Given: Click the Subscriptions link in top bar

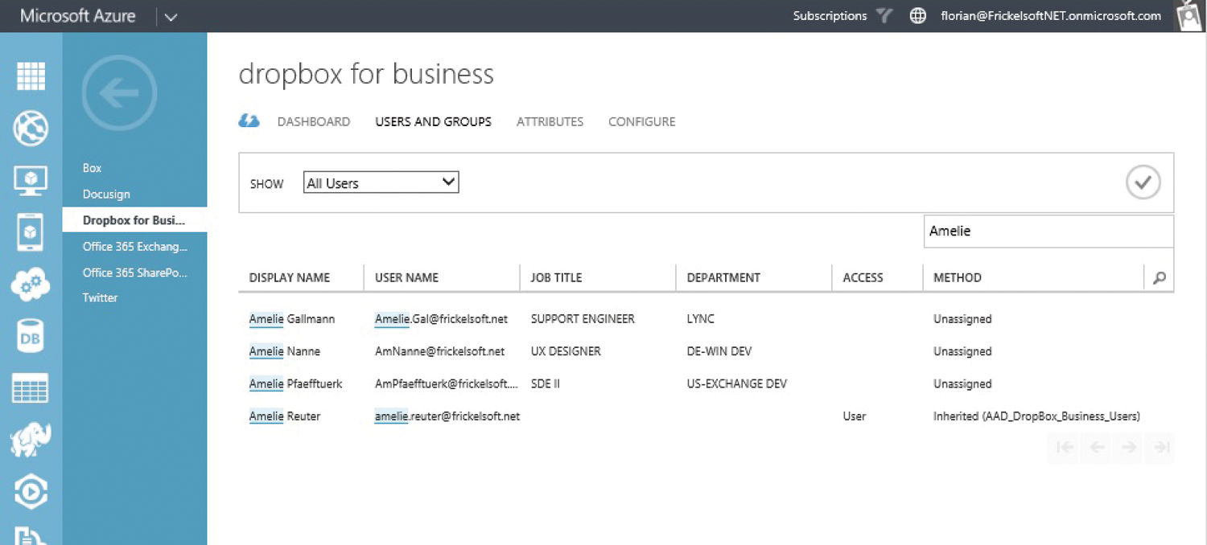Looking at the screenshot, I should [x=830, y=16].
